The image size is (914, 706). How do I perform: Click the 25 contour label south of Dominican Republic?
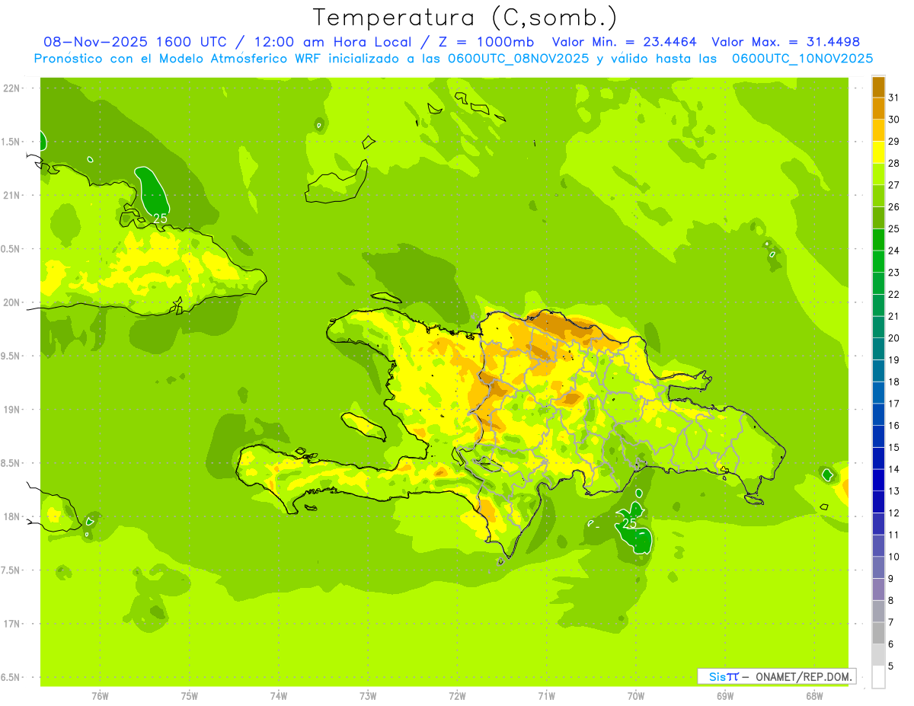click(629, 523)
